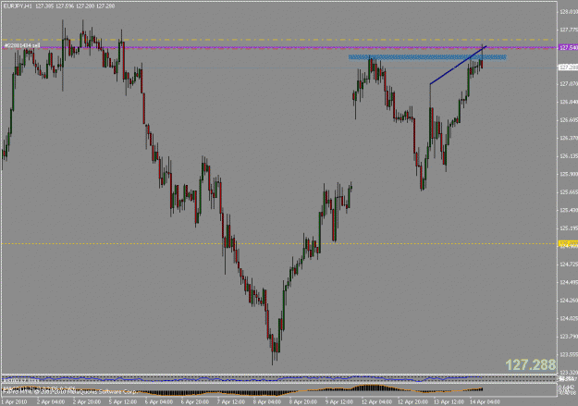Screen dimensions: 578x406
Task: Click the 126.135 price axis label
Action: tap(569, 156)
